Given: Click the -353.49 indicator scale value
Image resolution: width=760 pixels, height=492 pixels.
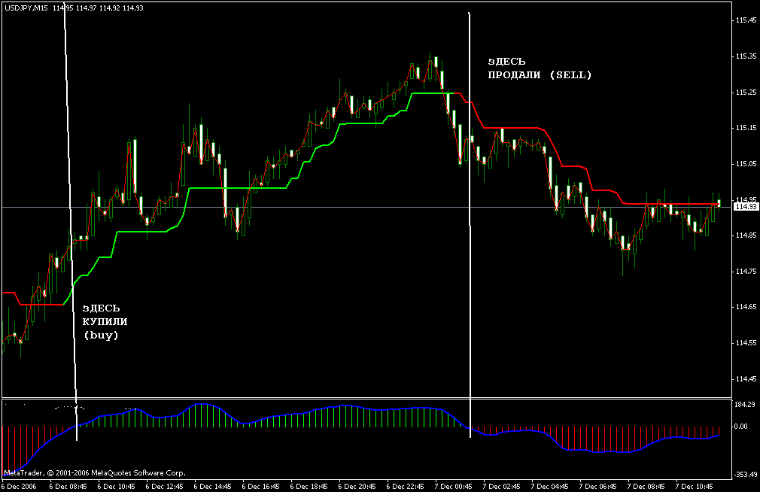Looking at the screenshot, I should 743,475.
